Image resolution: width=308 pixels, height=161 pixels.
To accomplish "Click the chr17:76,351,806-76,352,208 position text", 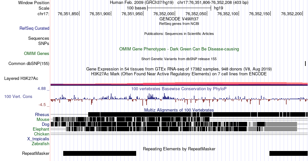I will [213, 3].
